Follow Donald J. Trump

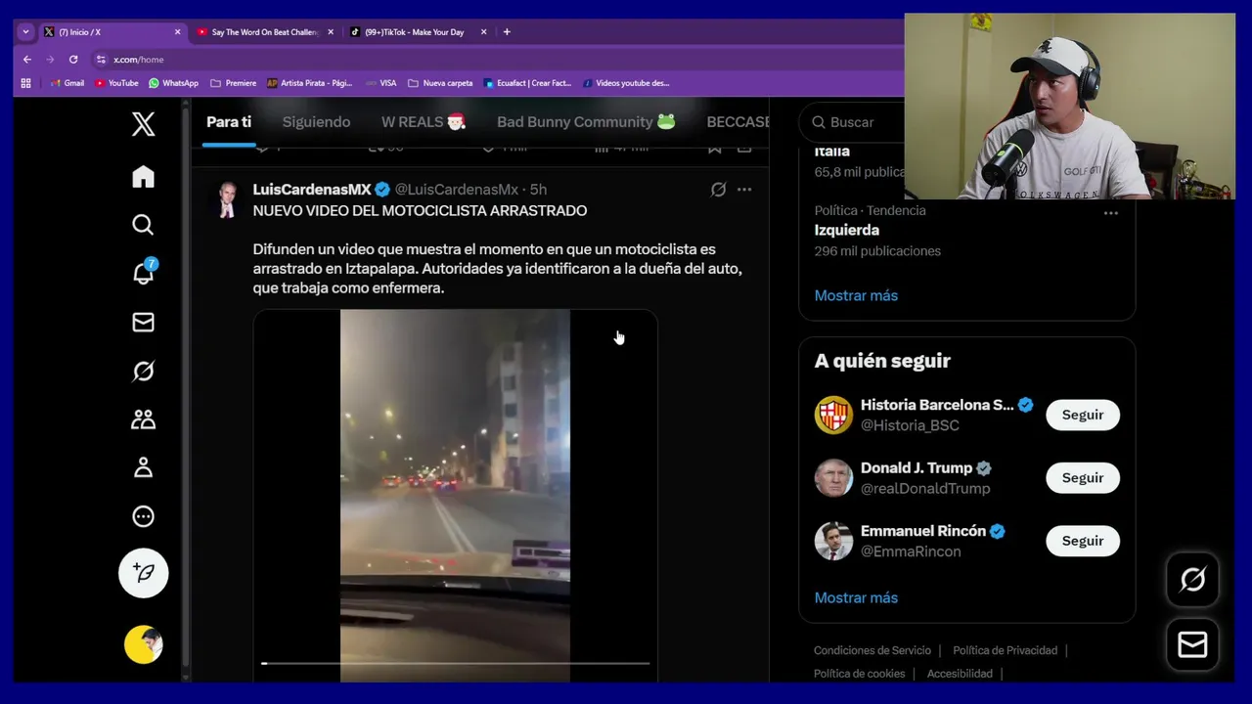click(1083, 478)
